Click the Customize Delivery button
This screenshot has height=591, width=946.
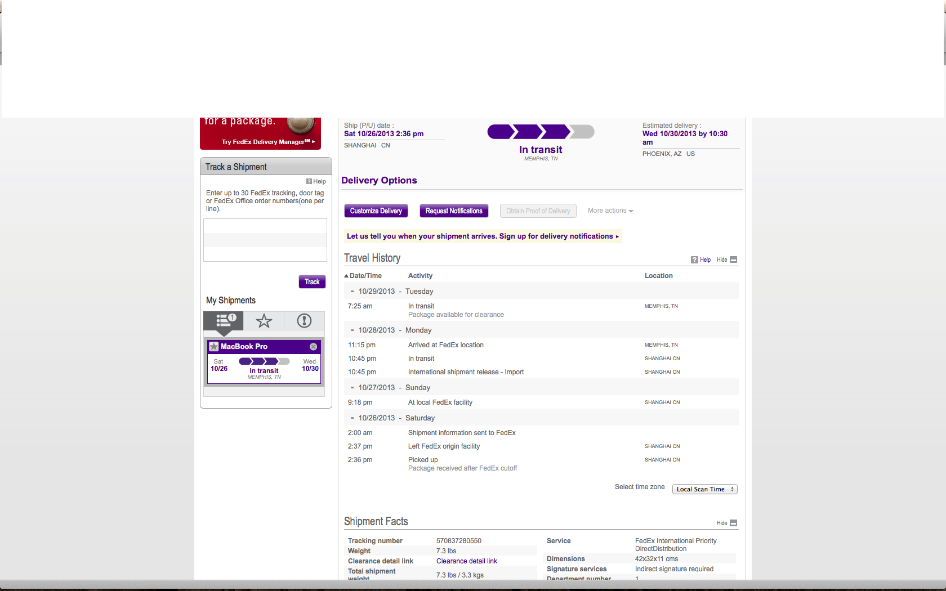coord(376,211)
